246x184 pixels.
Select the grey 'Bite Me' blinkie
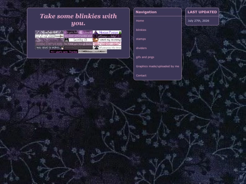[92, 51]
